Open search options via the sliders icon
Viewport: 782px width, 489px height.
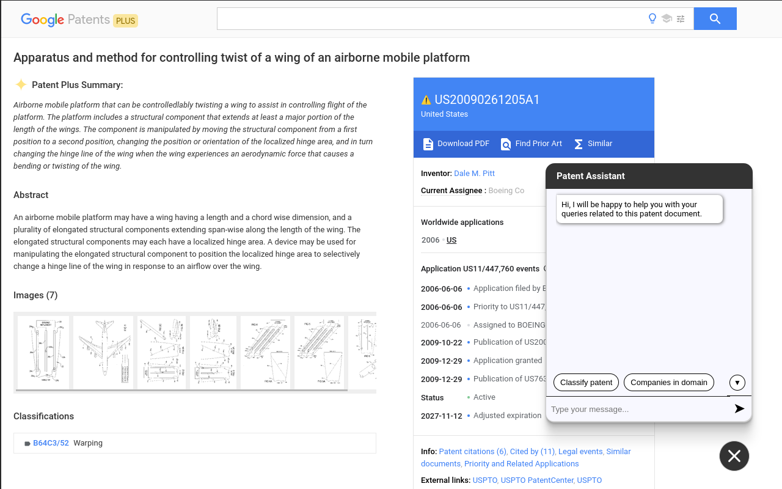(x=681, y=18)
